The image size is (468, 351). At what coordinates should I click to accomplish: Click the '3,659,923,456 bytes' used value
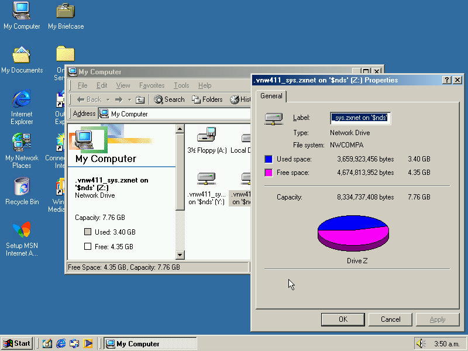click(x=365, y=159)
